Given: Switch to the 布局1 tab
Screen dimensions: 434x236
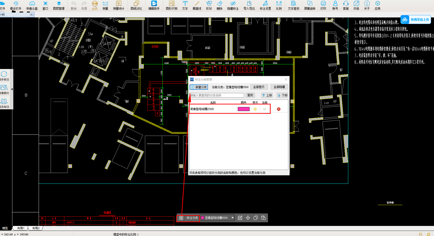Looking at the screenshot, I should [21, 228].
